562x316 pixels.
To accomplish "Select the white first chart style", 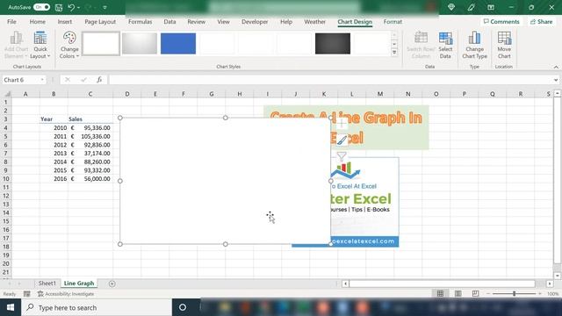I will point(101,43).
